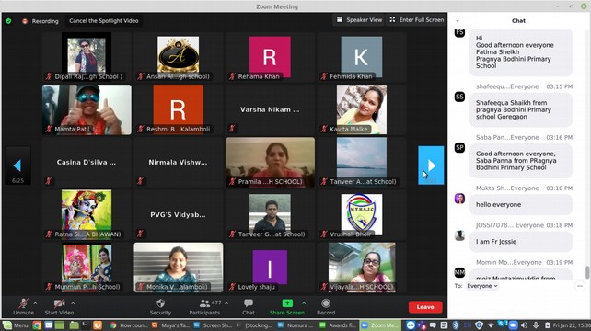Screen dimensions: 591x331
Task: Switch to 'How coun...' Chrome taskbar window
Action: 129,325
